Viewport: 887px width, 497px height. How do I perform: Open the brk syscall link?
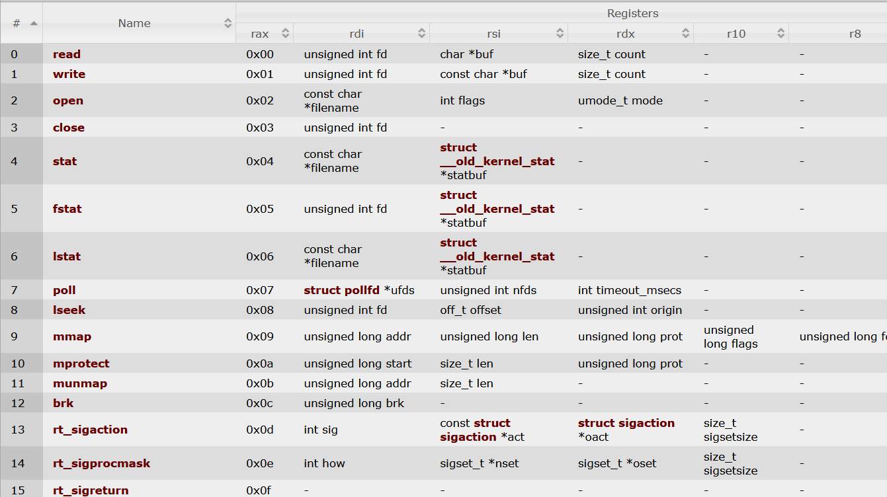(63, 403)
